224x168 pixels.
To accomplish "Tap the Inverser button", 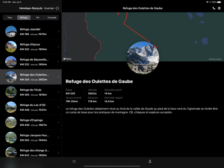I will 49,8.
